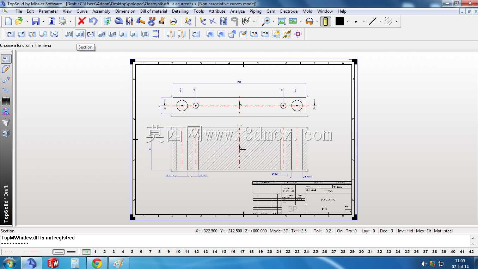
Task: Open the Bill of material menu
Action: [154, 11]
